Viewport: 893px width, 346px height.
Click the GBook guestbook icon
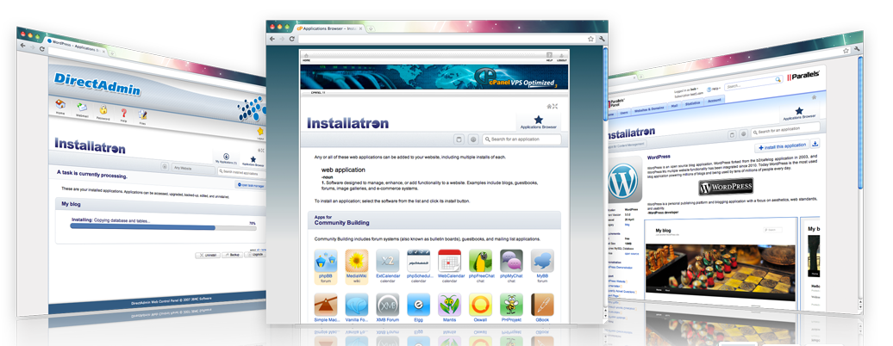point(541,306)
